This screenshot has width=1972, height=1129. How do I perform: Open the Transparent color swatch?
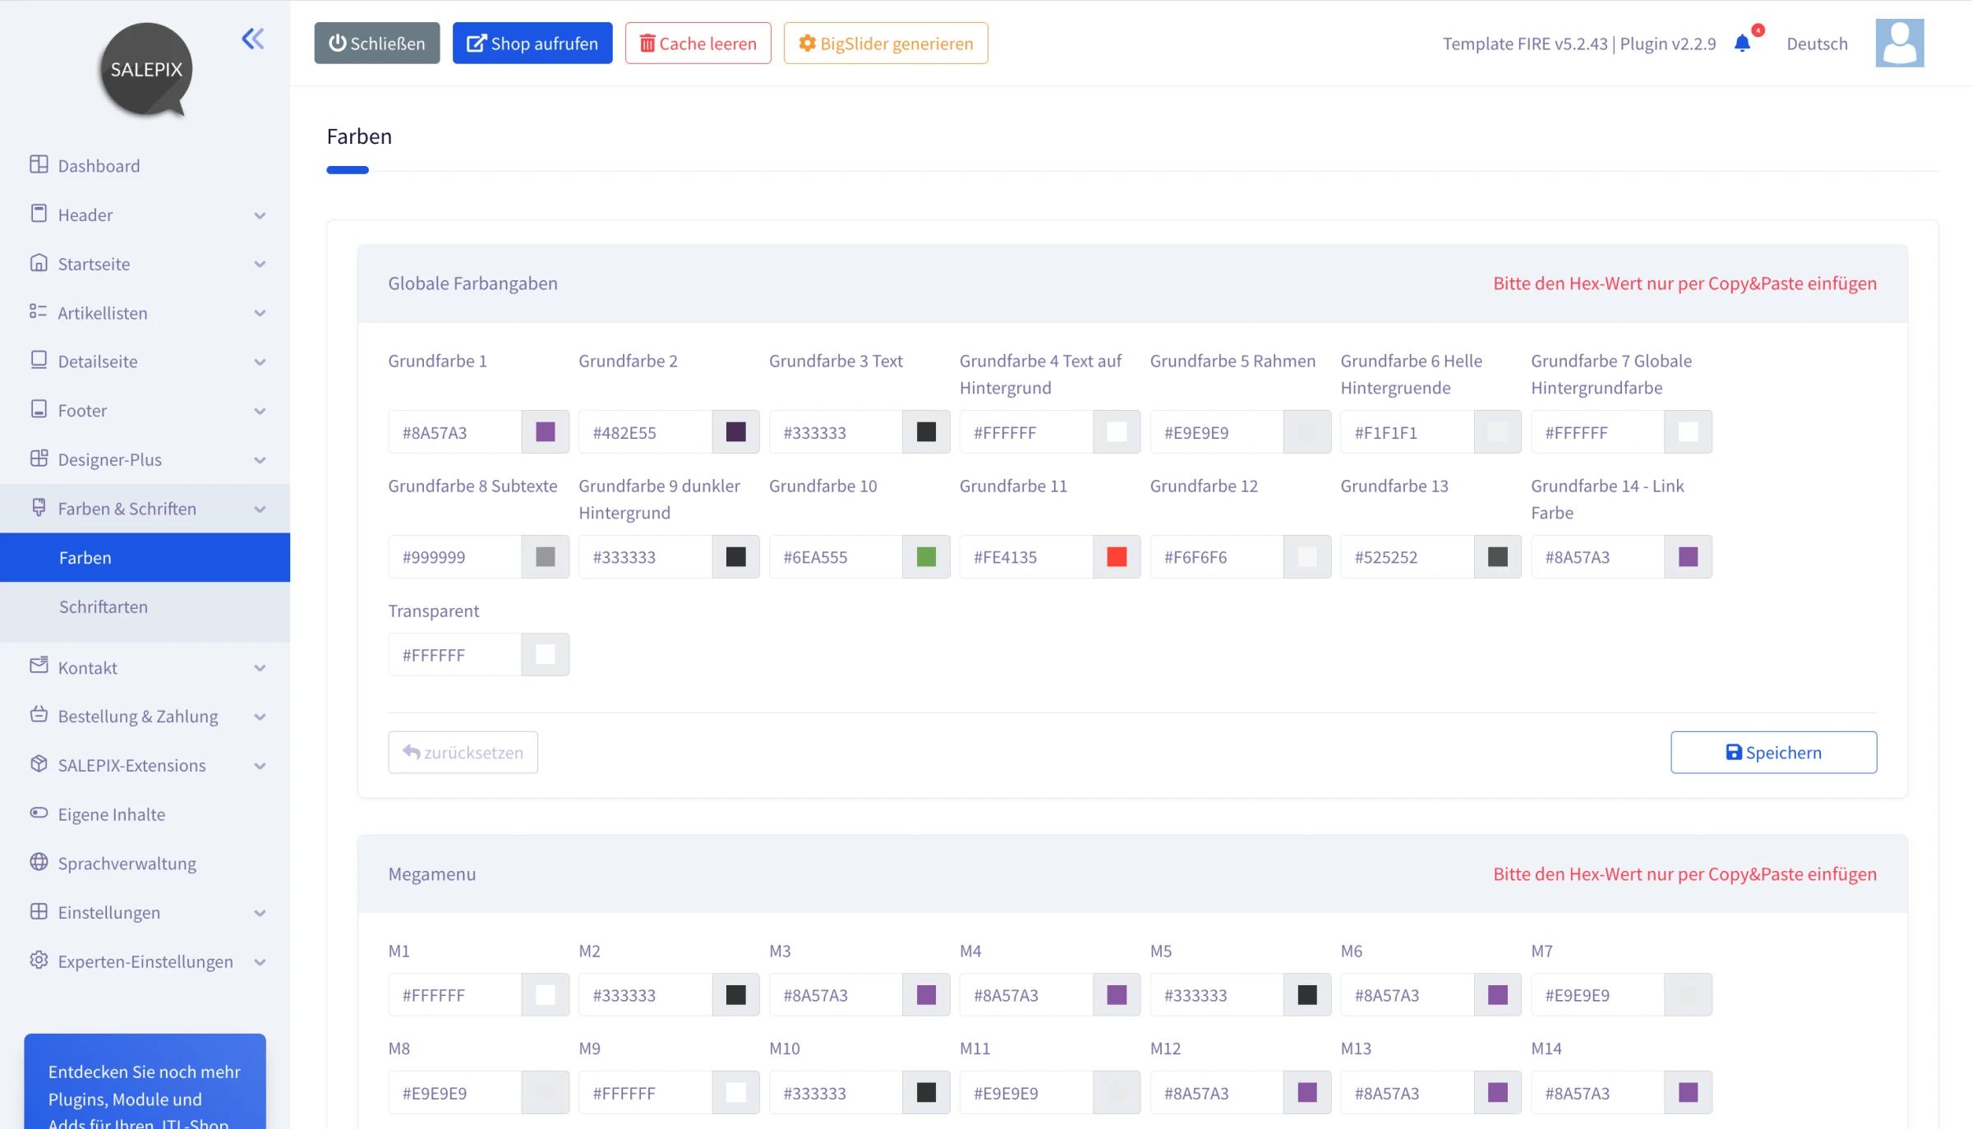pos(546,655)
